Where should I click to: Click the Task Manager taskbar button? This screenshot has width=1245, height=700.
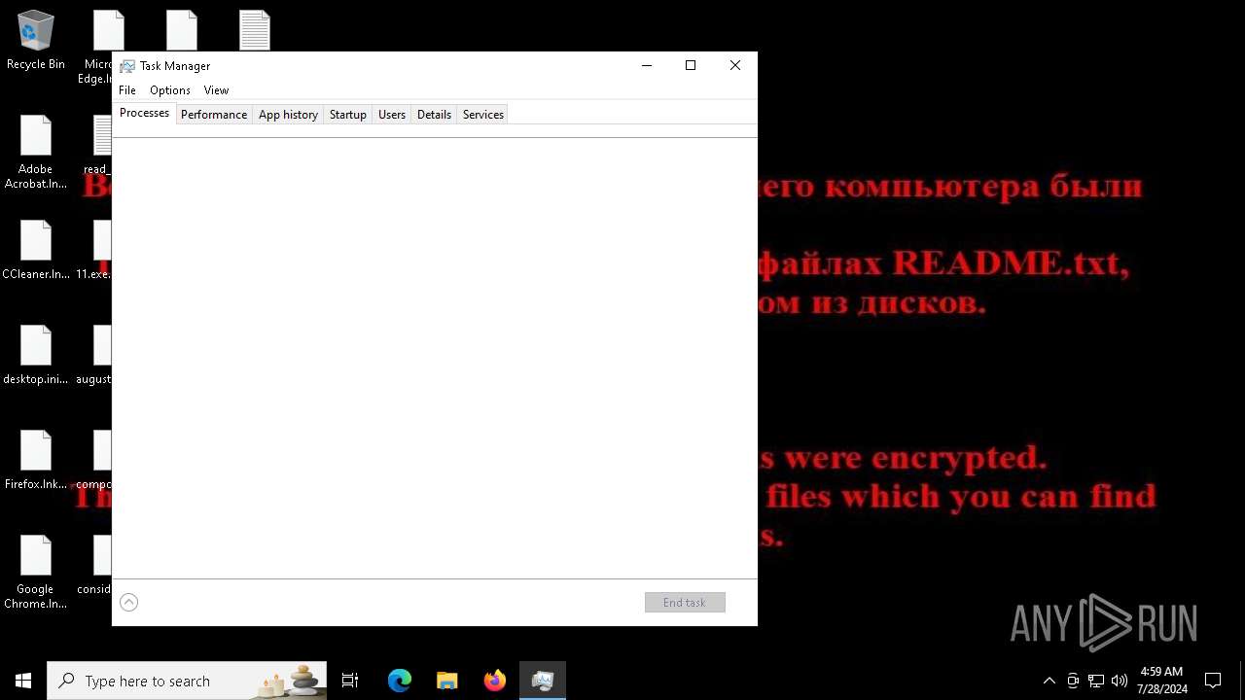click(x=543, y=681)
